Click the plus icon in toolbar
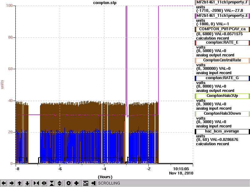The image size is (250, 187). (76, 183)
